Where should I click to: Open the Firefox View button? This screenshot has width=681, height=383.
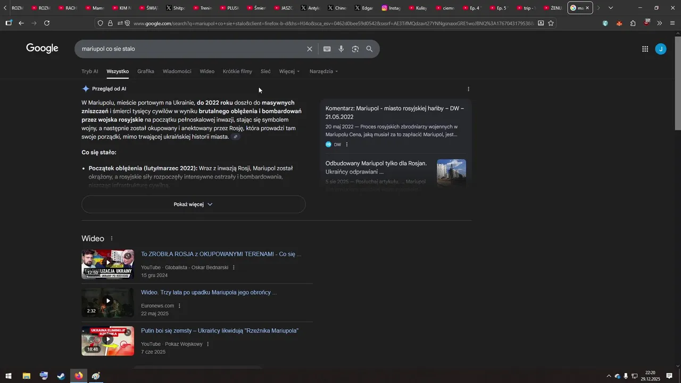pyautogui.click(x=9, y=23)
